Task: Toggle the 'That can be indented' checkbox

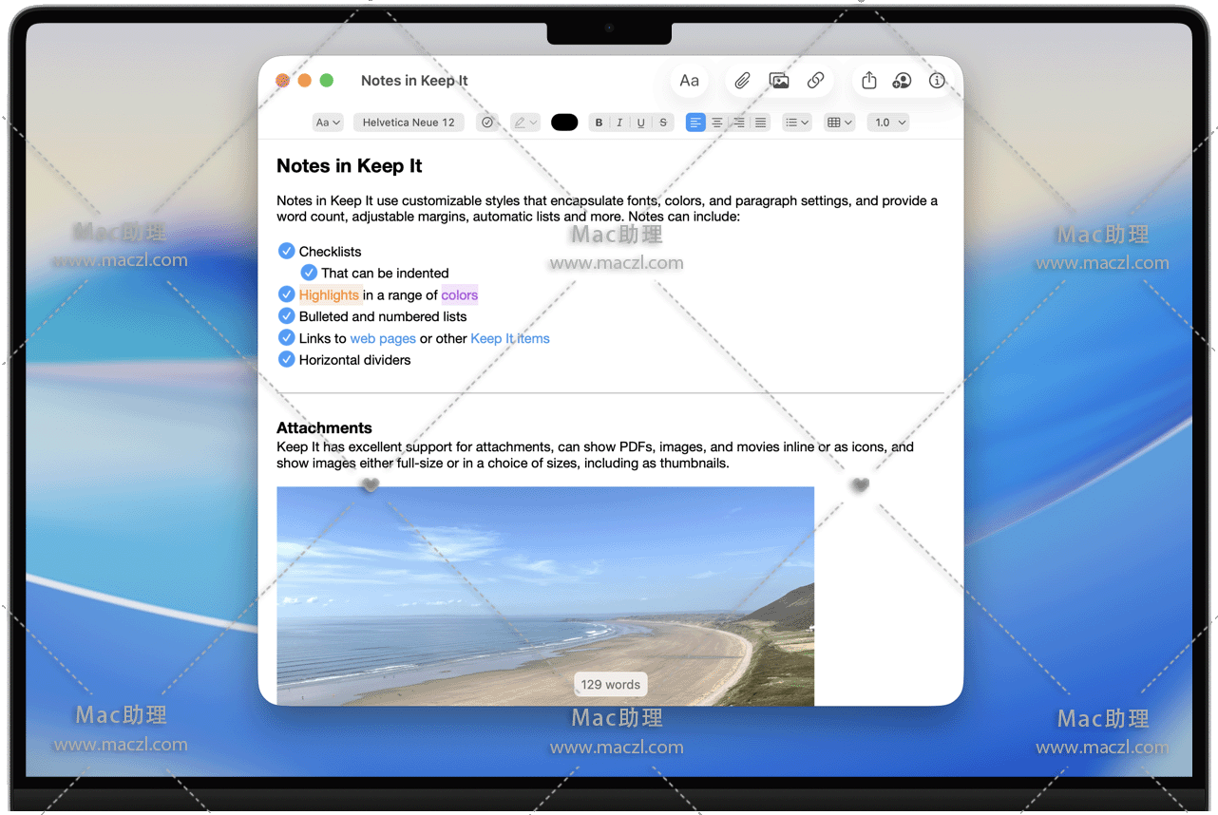Action: (309, 273)
